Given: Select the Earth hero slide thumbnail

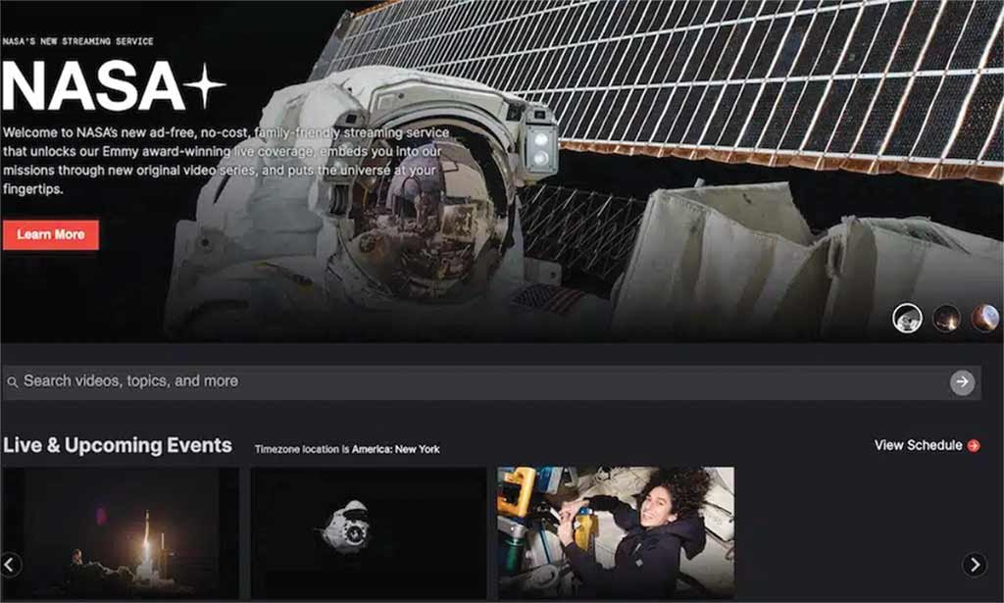Looking at the screenshot, I should [984, 318].
